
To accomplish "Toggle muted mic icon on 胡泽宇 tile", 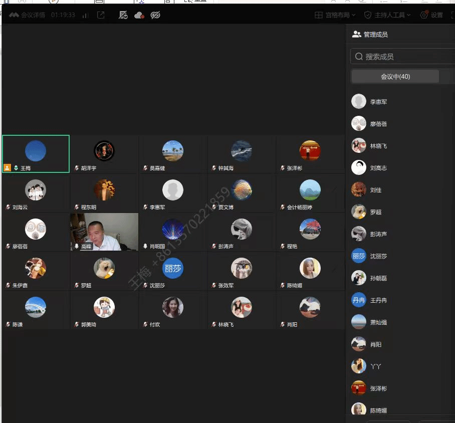I will tap(77, 168).
